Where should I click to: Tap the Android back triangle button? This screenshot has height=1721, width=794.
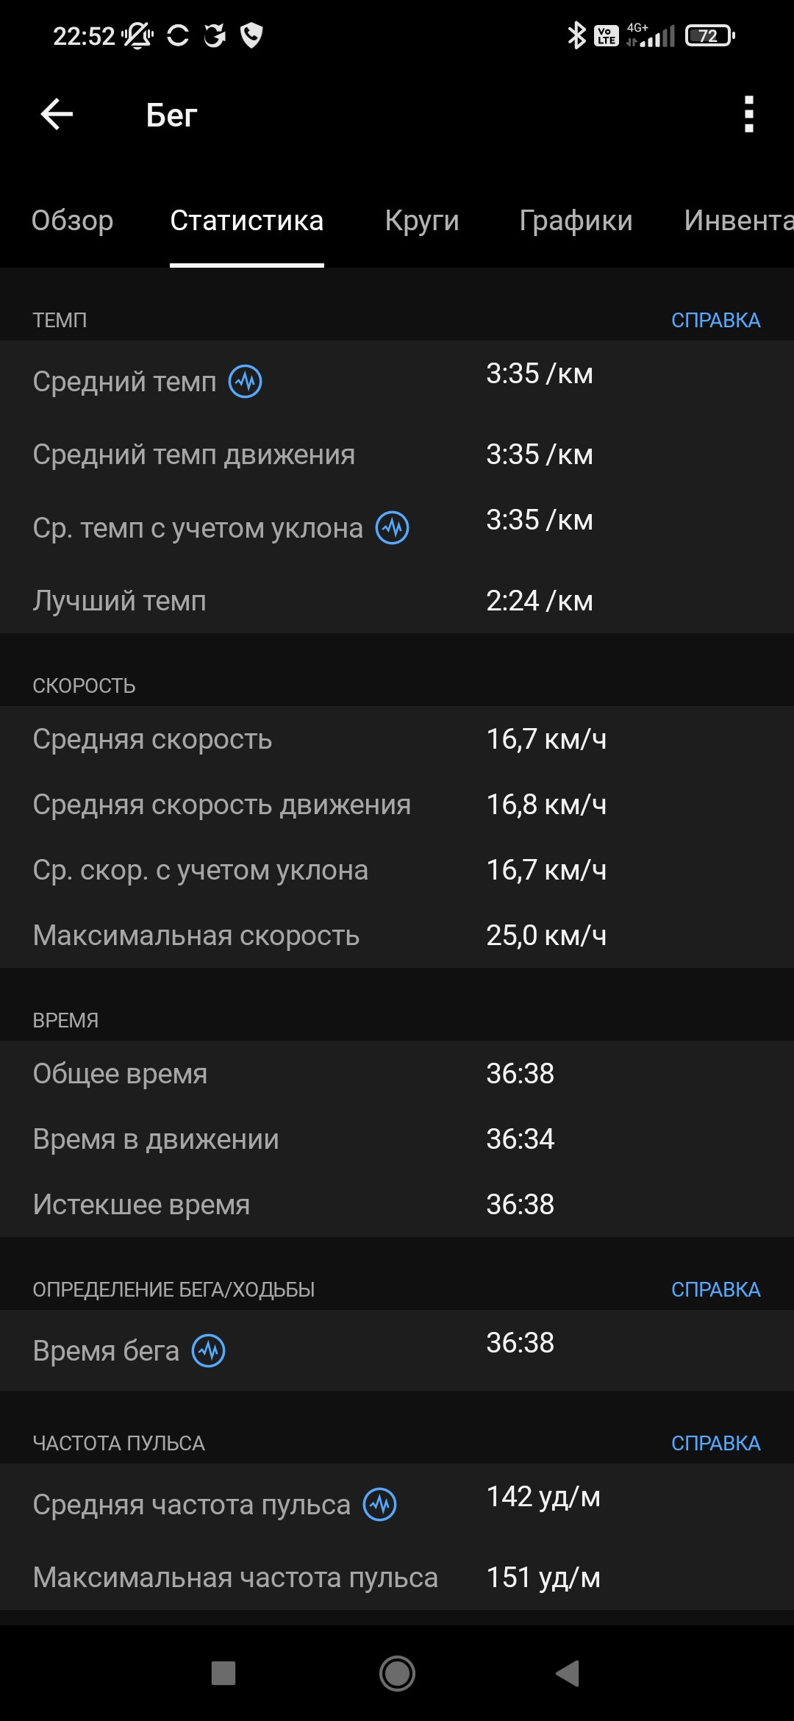(x=568, y=1674)
